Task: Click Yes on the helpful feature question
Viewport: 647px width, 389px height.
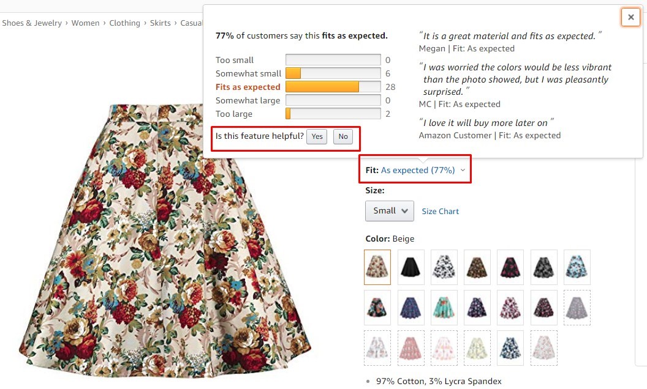Action: pyautogui.click(x=317, y=136)
